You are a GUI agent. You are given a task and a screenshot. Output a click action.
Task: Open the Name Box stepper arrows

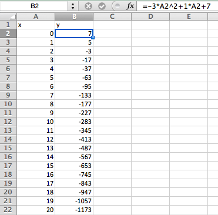(x=73, y=6)
